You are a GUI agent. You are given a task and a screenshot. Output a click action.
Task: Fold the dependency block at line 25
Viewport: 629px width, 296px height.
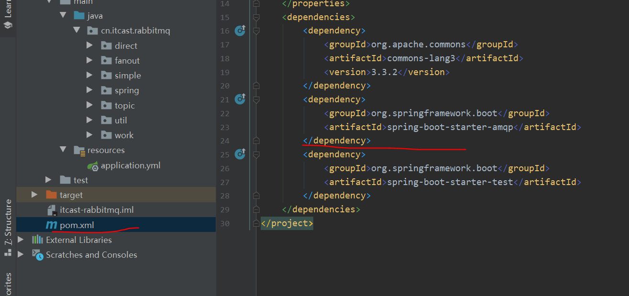point(256,154)
